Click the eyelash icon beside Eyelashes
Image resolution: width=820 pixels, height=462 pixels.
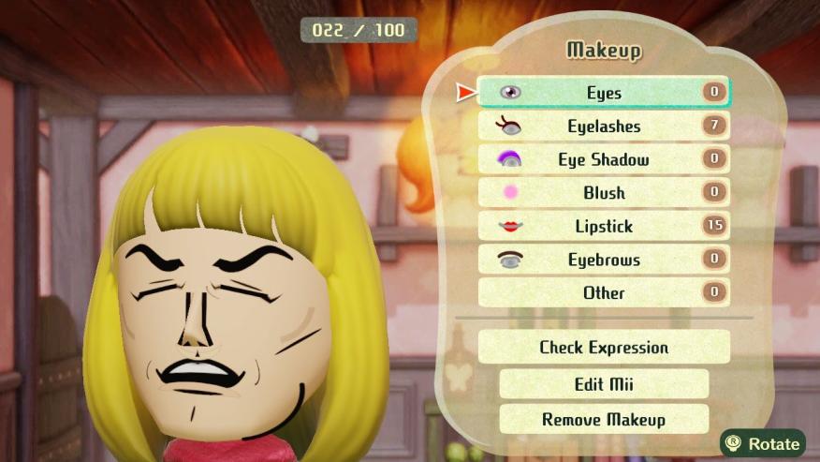[508, 126]
